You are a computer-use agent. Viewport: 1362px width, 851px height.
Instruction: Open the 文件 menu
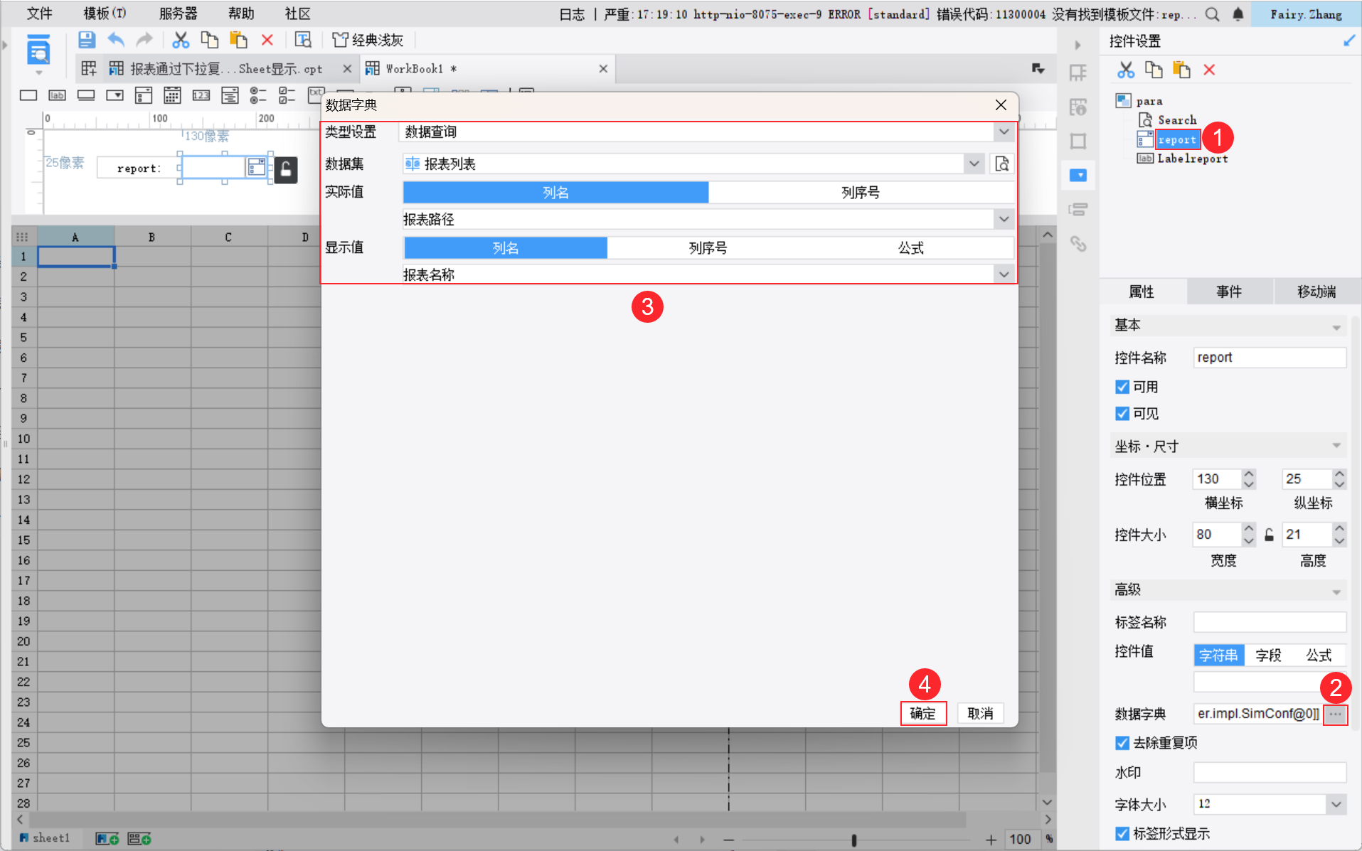pyautogui.click(x=39, y=14)
